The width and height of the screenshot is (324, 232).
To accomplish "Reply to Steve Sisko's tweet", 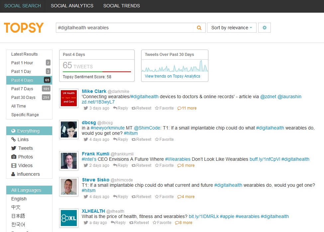I will coord(121,197).
